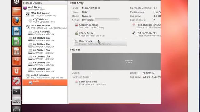Open System Settings from the launcher

click(x=17, y=81)
